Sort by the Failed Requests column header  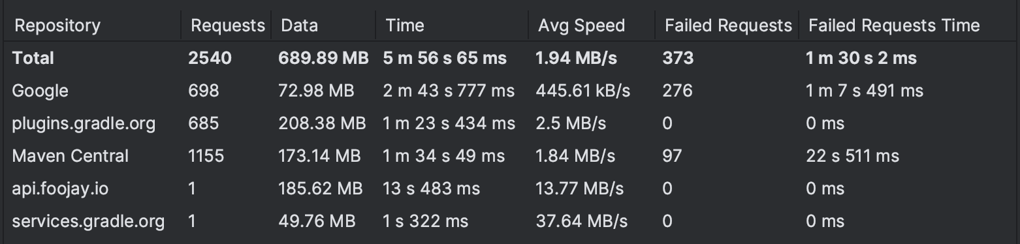[727, 25]
